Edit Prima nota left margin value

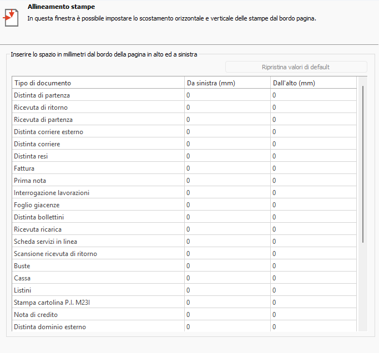[226, 181]
